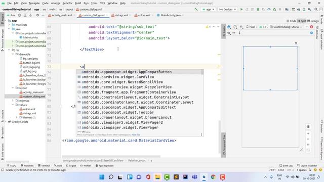Open the Layout Inspector
The image size is (324, 182).
pyautogui.click(x=307, y=166)
